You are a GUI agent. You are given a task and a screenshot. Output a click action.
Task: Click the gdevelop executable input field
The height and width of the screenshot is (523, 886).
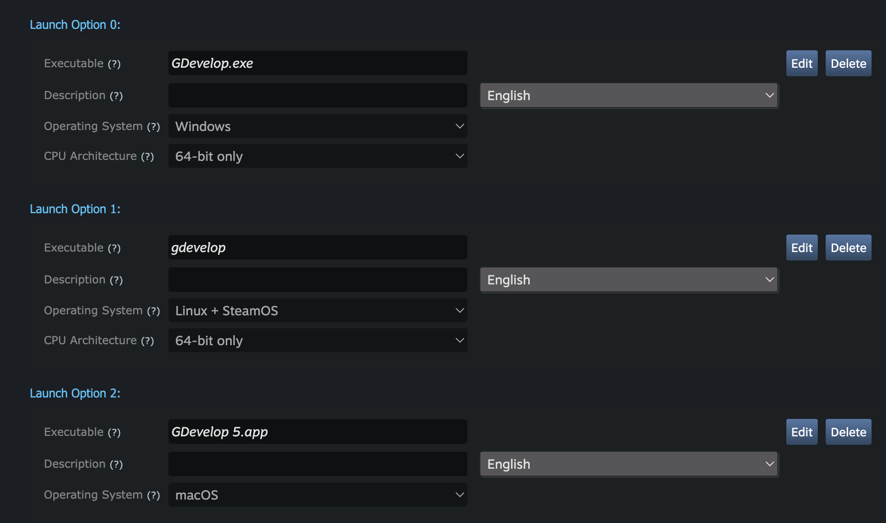pos(317,248)
